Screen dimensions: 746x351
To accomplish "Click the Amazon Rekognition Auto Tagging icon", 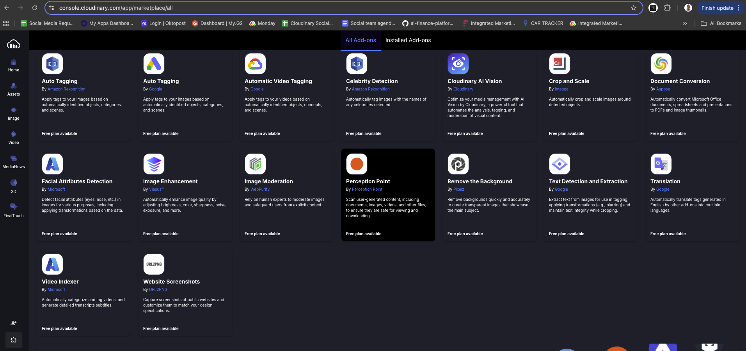I will point(52,64).
